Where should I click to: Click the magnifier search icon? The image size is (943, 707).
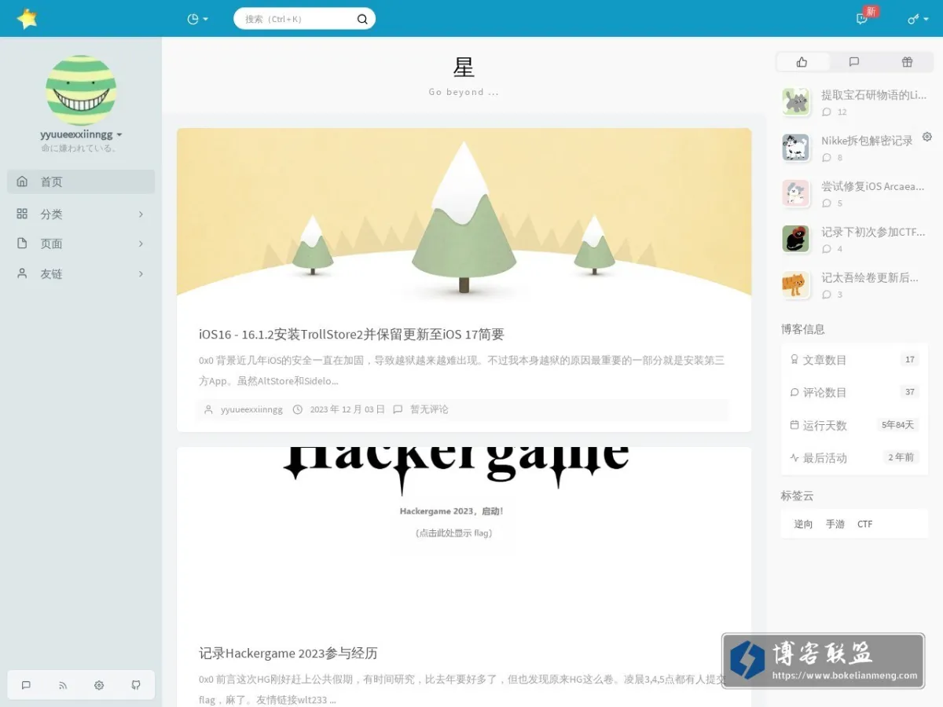tap(362, 19)
